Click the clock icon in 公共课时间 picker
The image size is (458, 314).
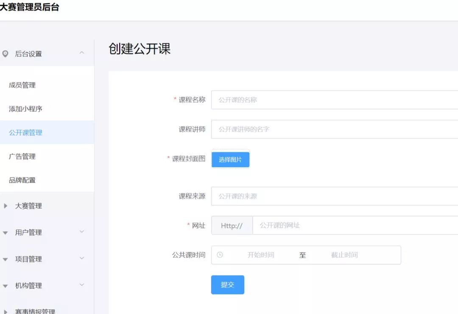tap(219, 255)
